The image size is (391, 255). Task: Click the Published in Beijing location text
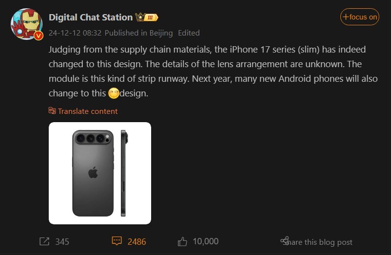point(138,33)
